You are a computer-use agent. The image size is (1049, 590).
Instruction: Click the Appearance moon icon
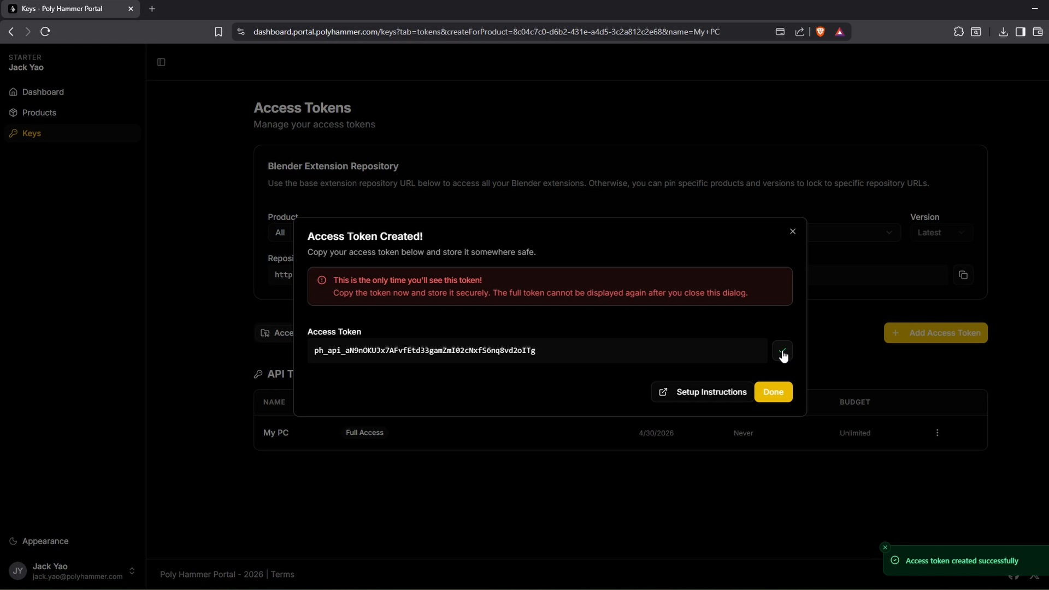point(13,541)
